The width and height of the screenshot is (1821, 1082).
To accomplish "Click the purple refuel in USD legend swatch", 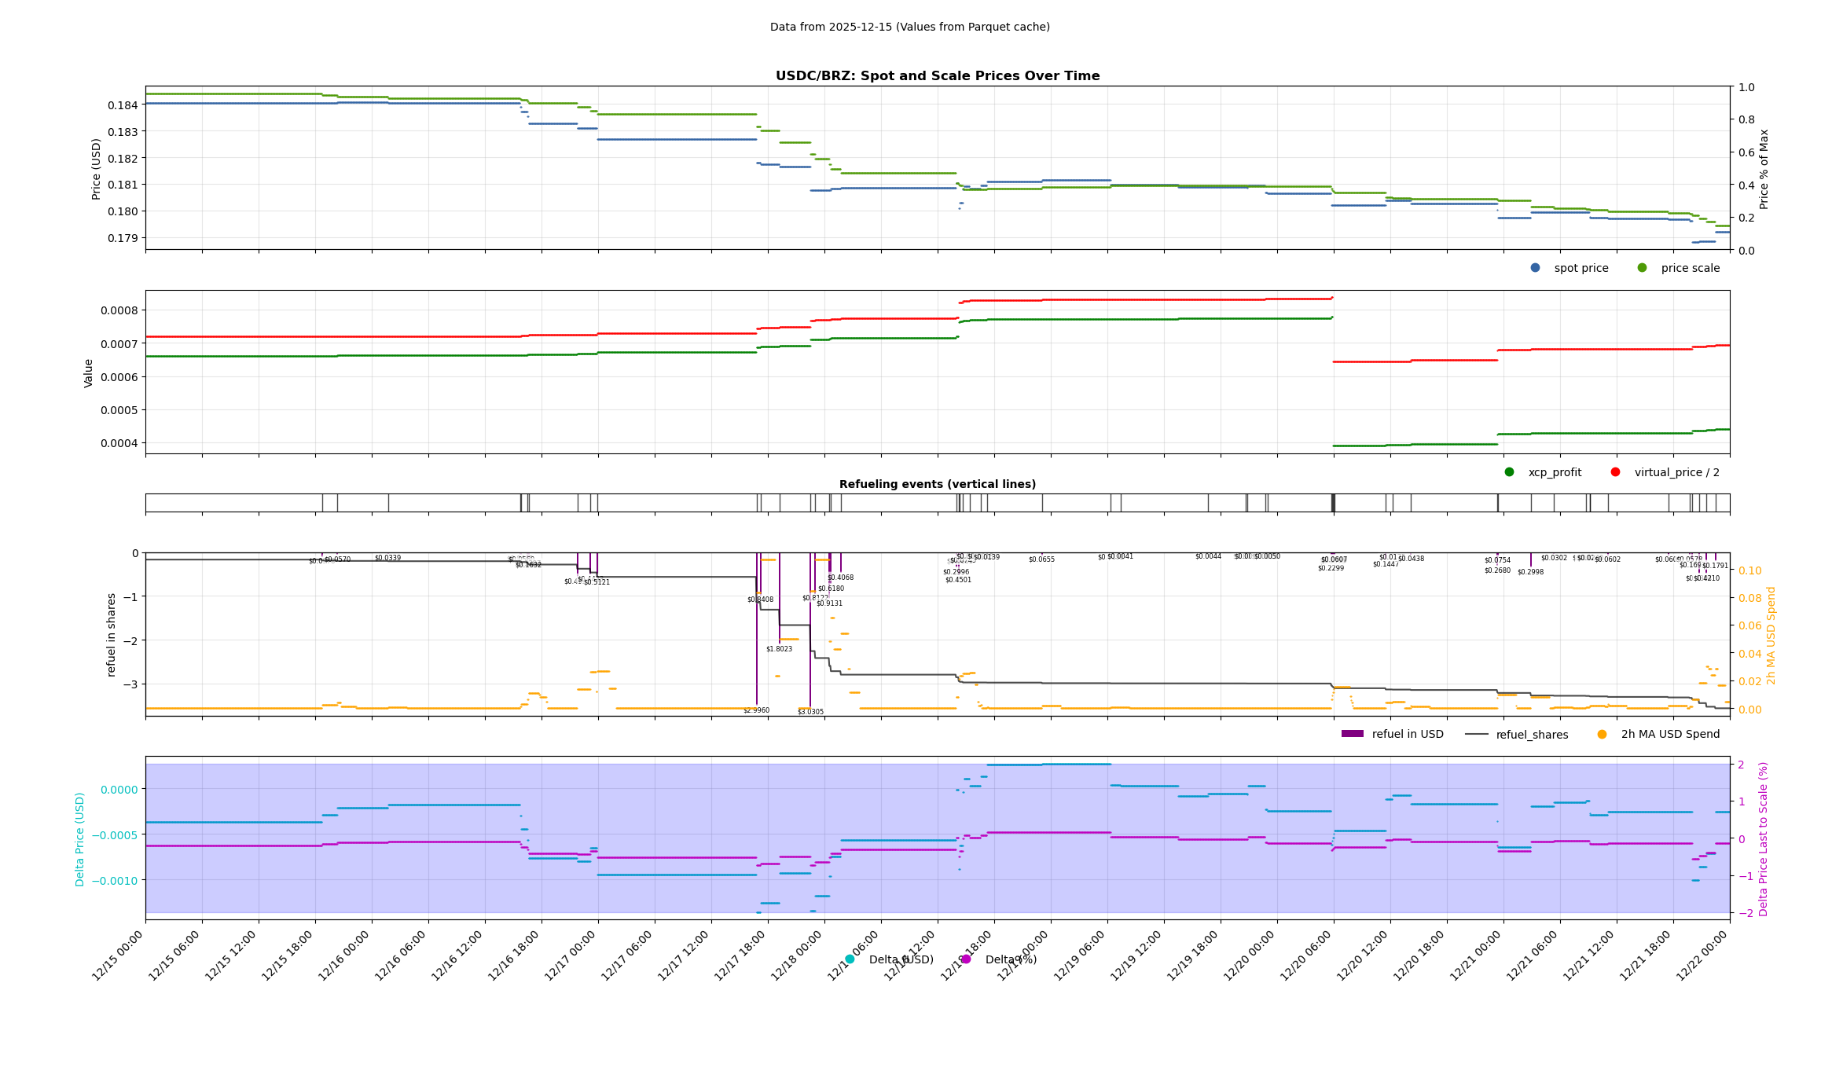I will click(x=1352, y=734).
